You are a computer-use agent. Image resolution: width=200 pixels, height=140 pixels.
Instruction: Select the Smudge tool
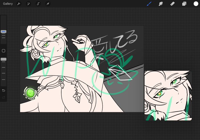pos(161,4)
